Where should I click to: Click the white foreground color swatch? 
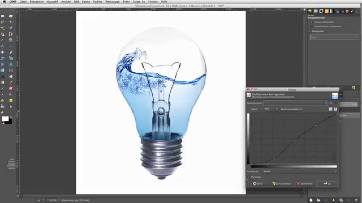(x=5, y=119)
